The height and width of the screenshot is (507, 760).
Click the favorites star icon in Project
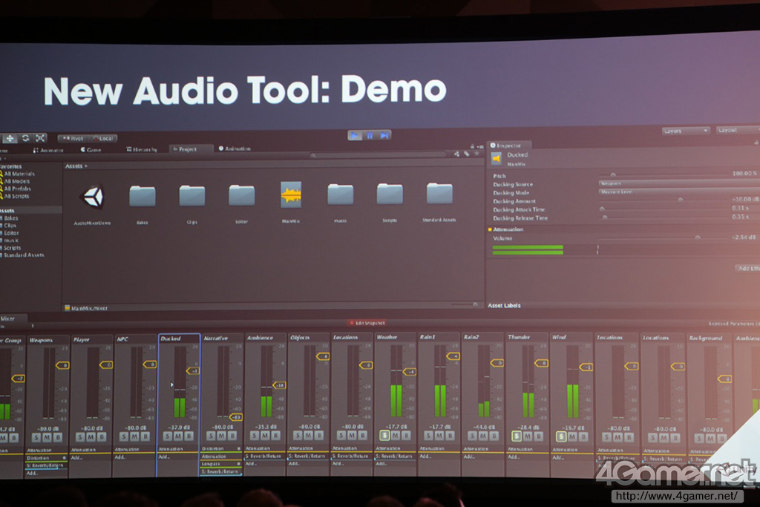click(x=476, y=154)
